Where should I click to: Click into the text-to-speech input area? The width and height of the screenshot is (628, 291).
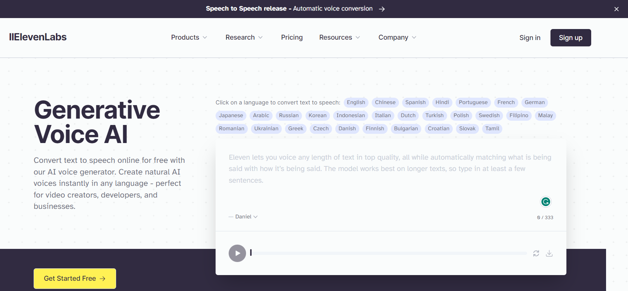click(x=391, y=169)
